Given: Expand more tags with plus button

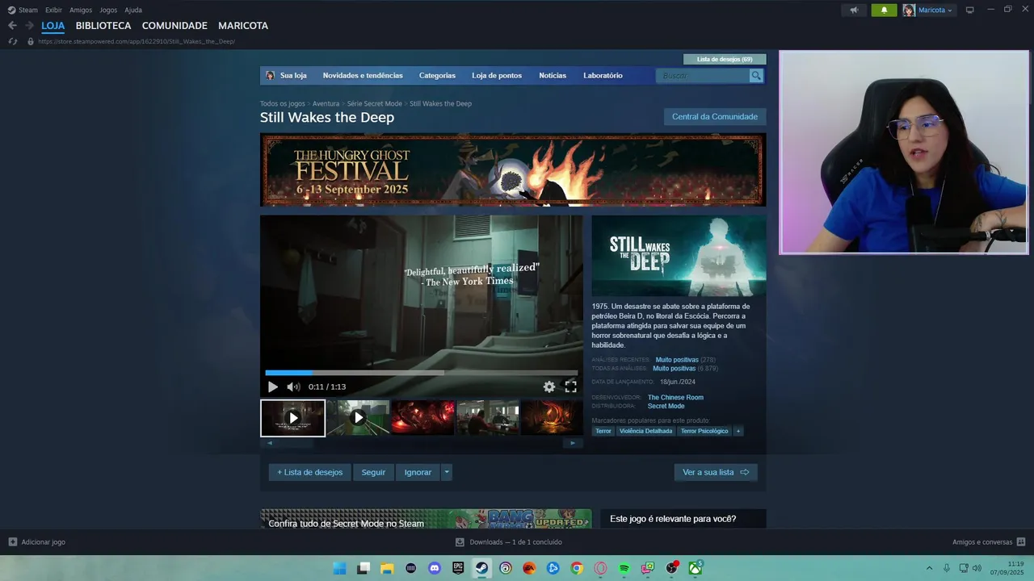Looking at the screenshot, I should 738,431.
